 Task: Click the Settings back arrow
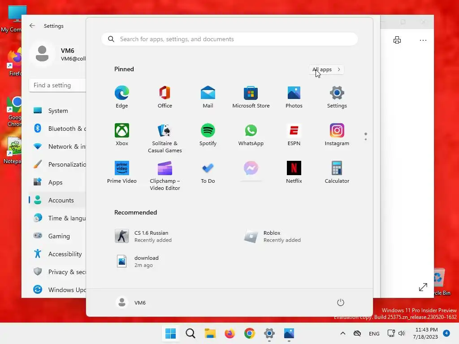click(x=32, y=26)
